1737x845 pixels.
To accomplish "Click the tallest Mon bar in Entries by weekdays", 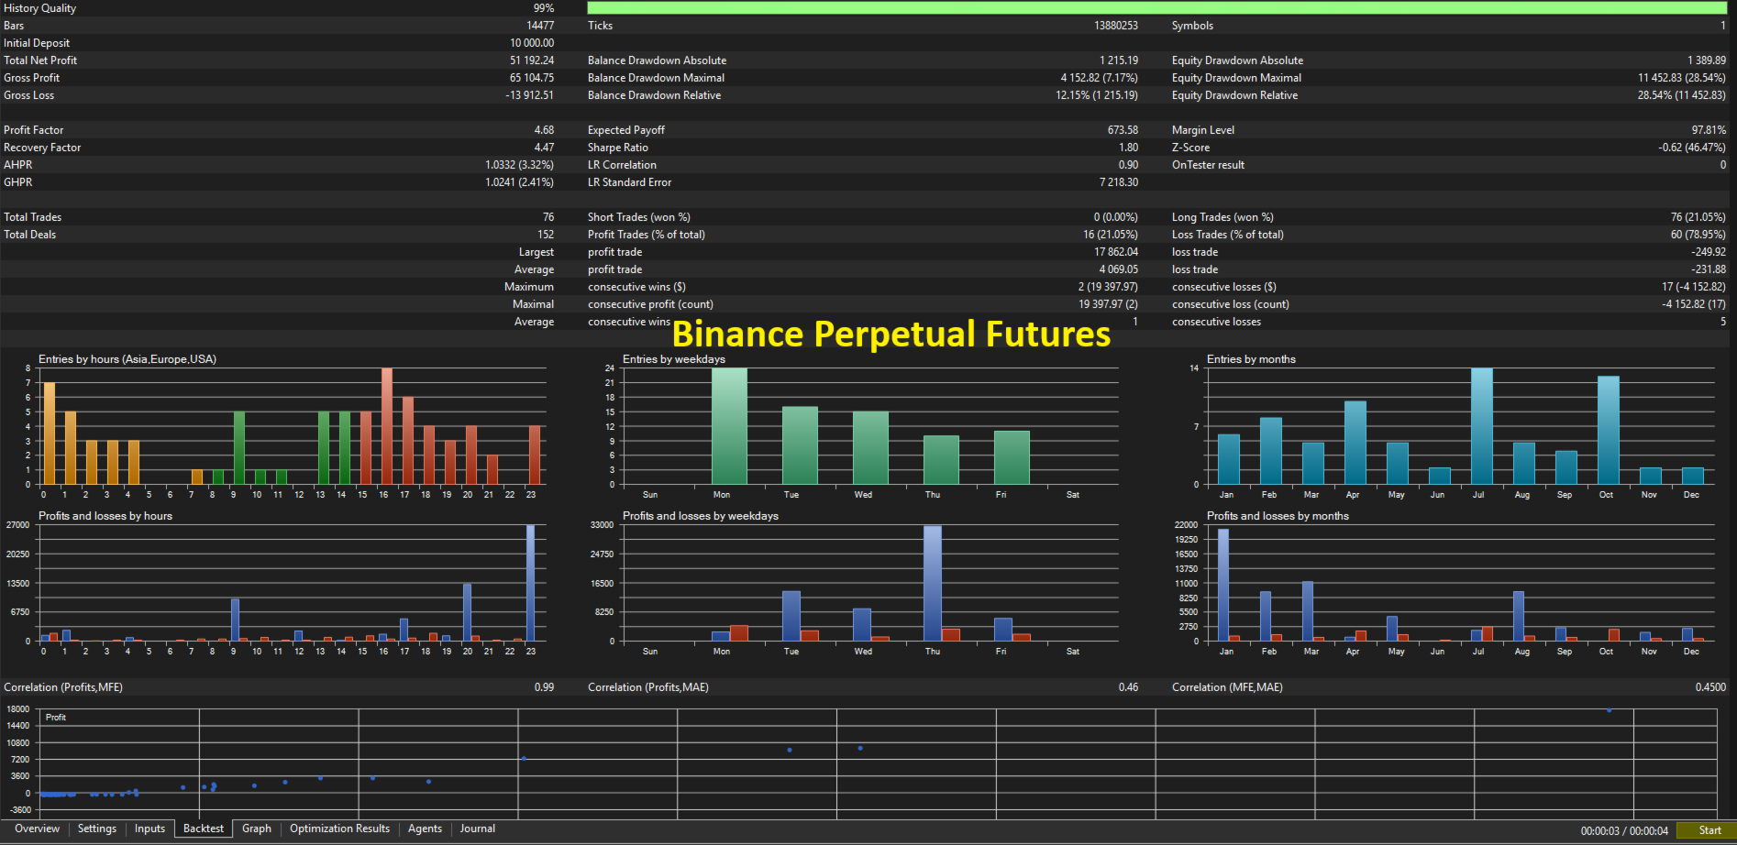I will coord(729,426).
